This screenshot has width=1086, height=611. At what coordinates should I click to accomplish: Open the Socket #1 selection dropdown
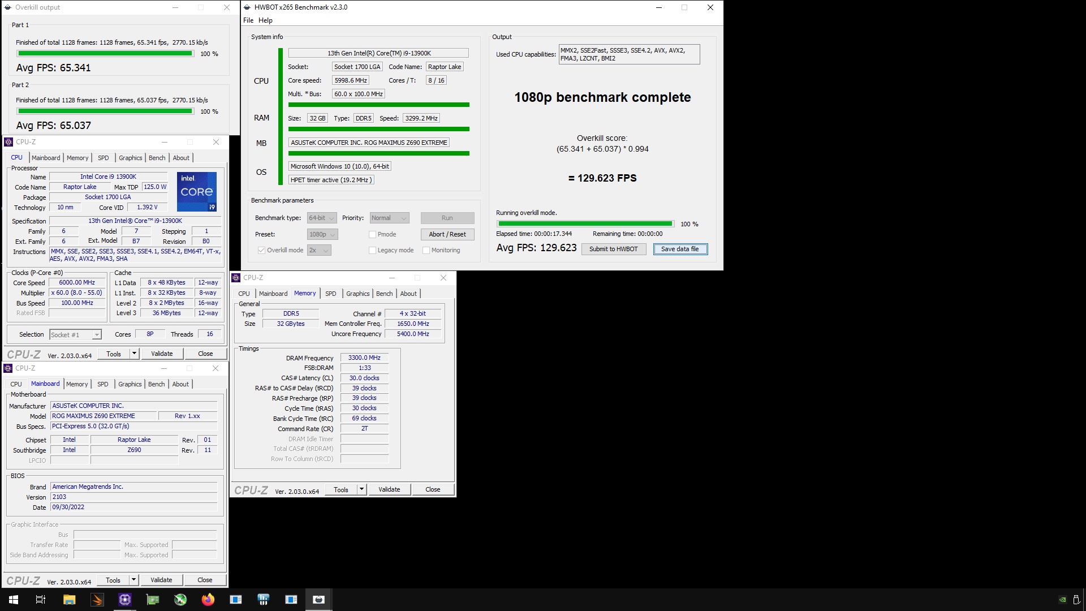(x=75, y=335)
